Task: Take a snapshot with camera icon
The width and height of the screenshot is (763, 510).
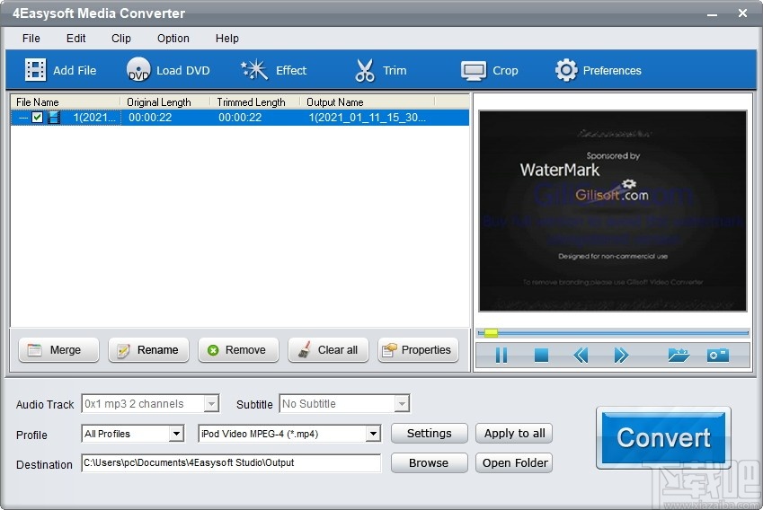Action: pyautogui.click(x=718, y=355)
